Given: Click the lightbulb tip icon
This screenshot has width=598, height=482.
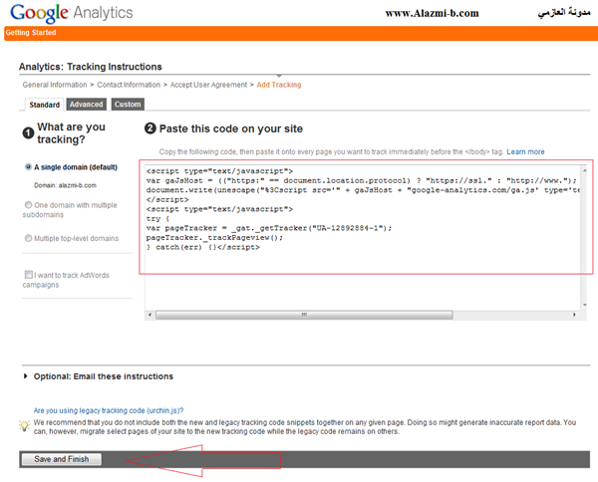Looking at the screenshot, I should [24, 426].
